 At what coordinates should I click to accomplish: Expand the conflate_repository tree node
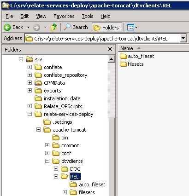point(30,75)
